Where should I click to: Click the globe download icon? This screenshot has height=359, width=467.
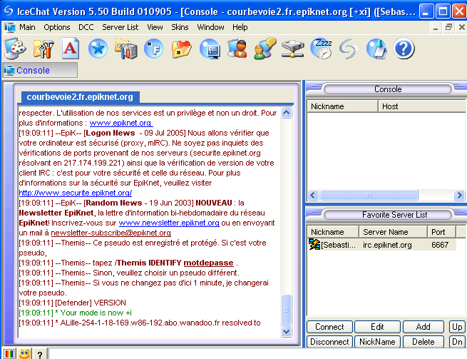click(376, 49)
